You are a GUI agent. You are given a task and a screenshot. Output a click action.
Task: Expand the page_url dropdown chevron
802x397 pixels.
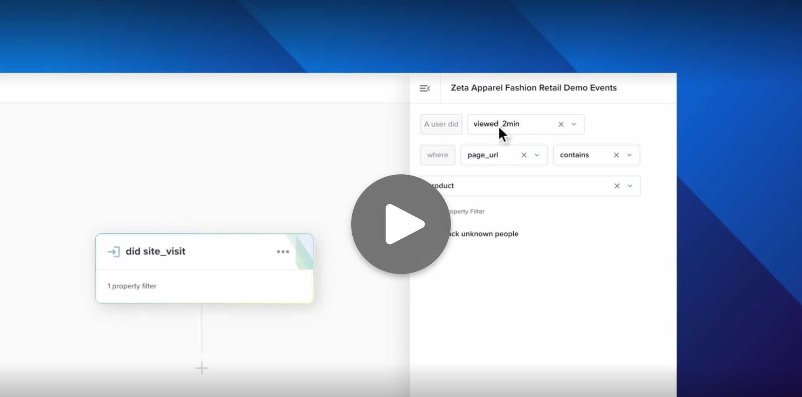tap(537, 155)
